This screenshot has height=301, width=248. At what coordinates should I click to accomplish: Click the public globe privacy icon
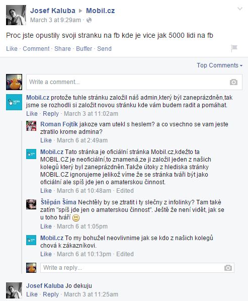[x=89, y=20]
